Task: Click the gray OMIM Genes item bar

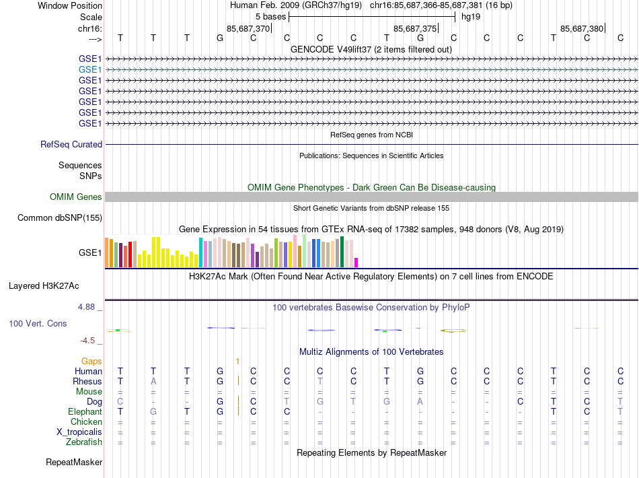Action: pyautogui.click(x=371, y=197)
